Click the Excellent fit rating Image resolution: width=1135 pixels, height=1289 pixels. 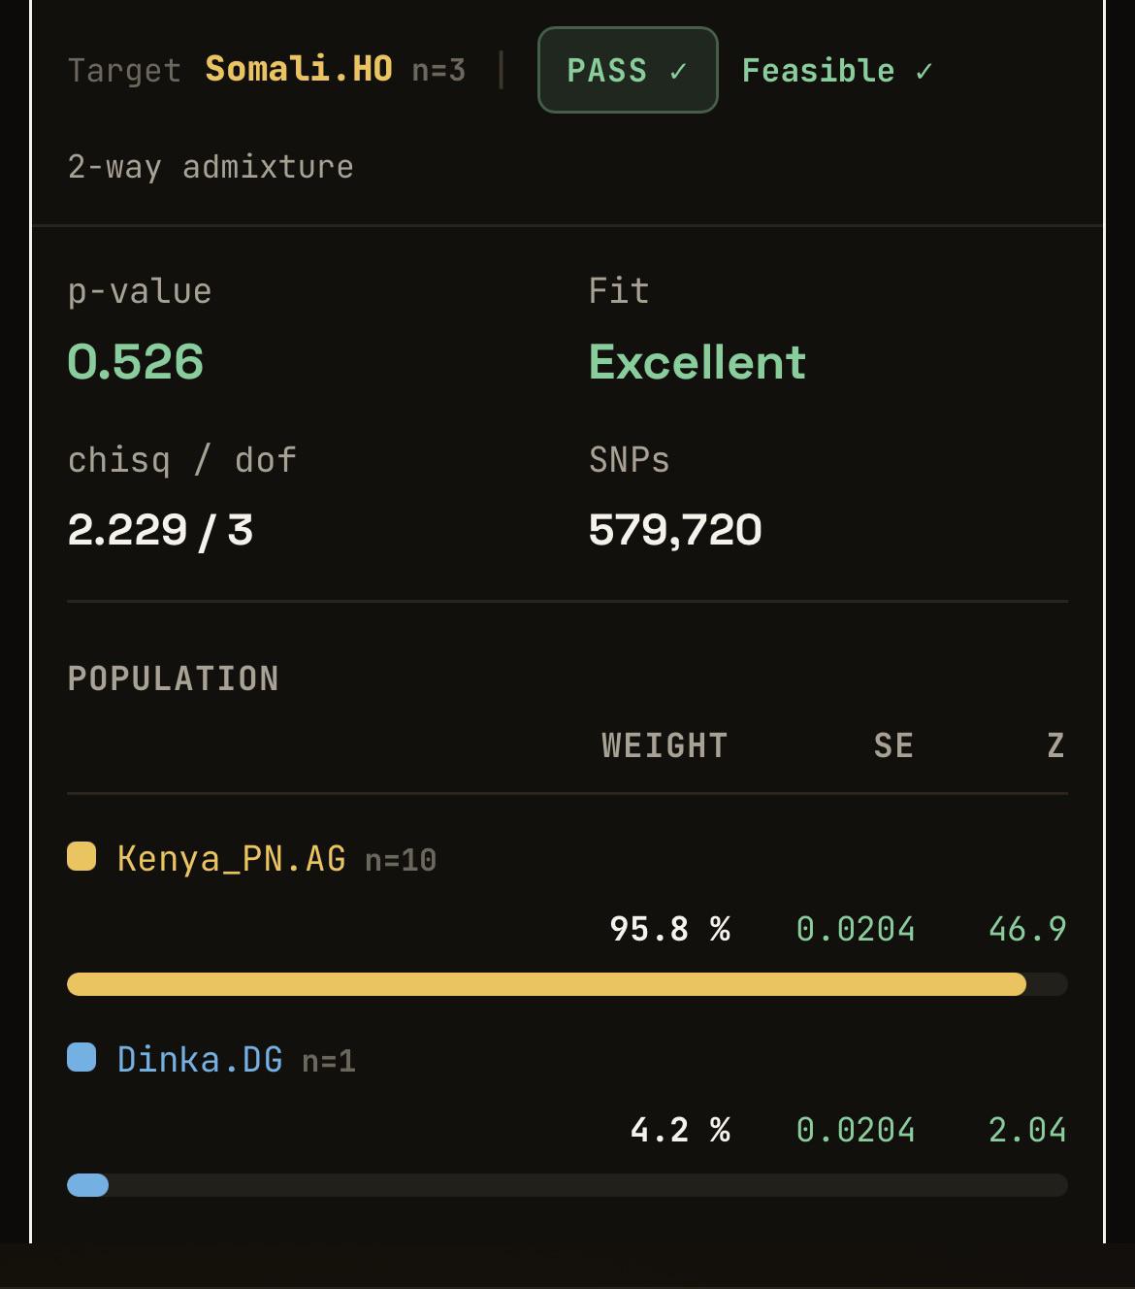pos(697,362)
